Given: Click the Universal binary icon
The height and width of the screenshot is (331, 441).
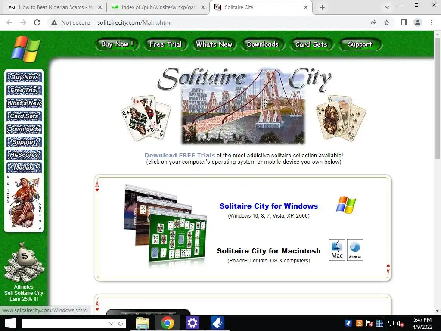Looking at the screenshot, I should click(355, 250).
